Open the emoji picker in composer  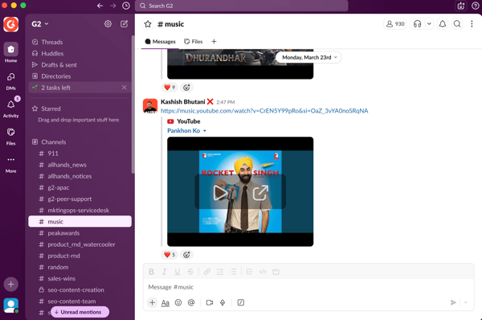click(x=178, y=303)
